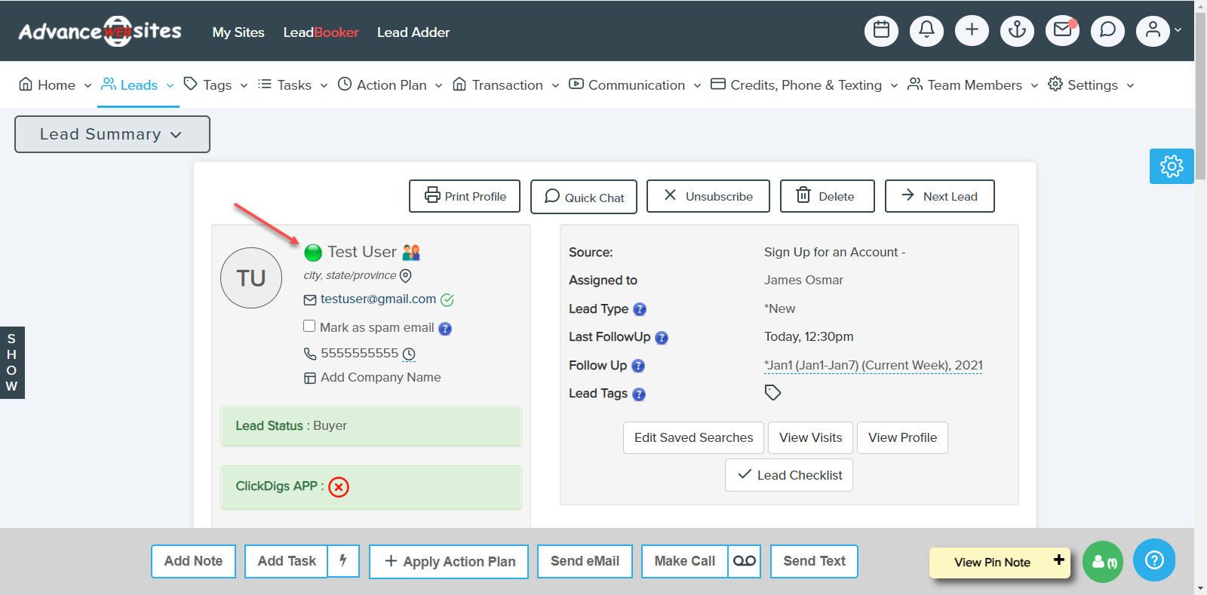Screen dimensions: 1207x595
Task: Open the Action Plan menu
Action: [x=390, y=85]
